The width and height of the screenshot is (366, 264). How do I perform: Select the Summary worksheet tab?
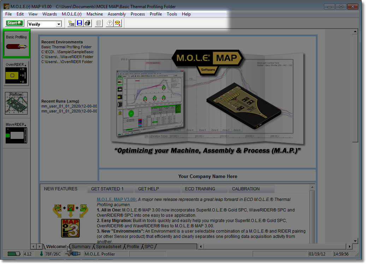pos(81,246)
